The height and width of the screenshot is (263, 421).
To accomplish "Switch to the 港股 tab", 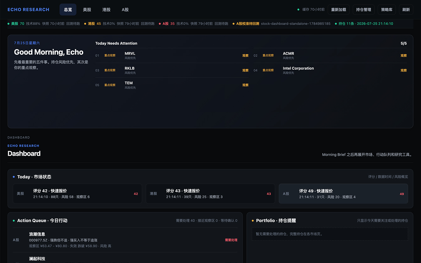I will click(x=107, y=10).
